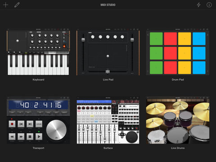This screenshot has height=162, width=216.
Task: Click the "MIDI STUDIO" title text
Action: (x=108, y=5)
